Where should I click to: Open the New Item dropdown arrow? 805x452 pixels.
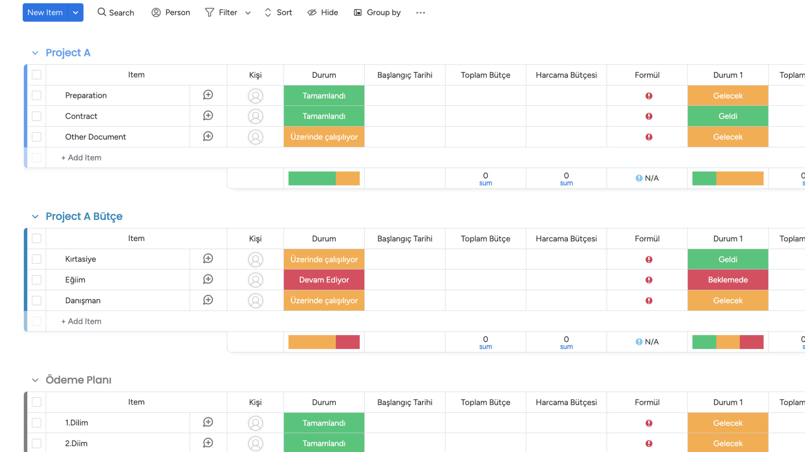coord(75,12)
